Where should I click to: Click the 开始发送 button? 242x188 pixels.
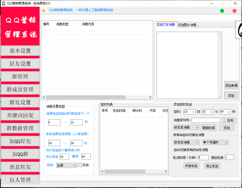click(x=191, y=166)
